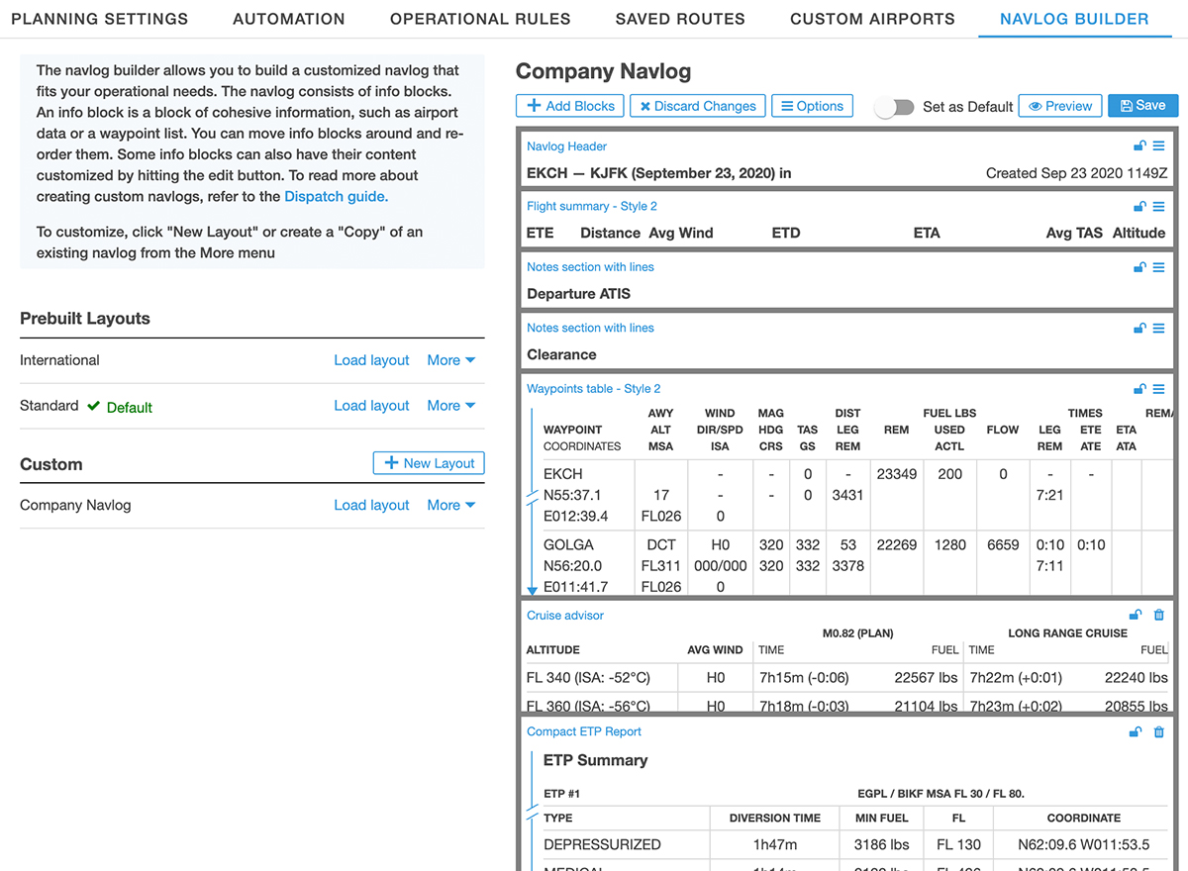1188x871 pixels.
Task: Save the Company Navlog
Action: click(x=1142, y=106)
